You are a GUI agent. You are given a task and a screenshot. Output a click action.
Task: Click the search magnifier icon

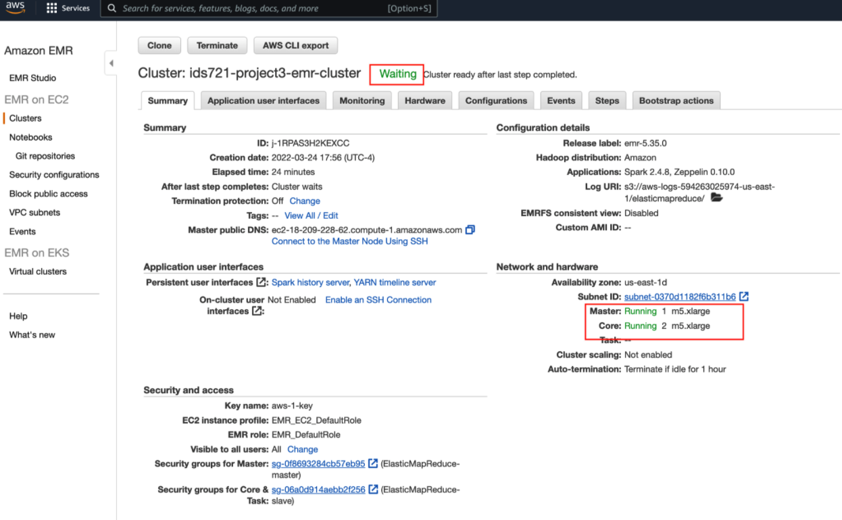click(x=112, y=9)
